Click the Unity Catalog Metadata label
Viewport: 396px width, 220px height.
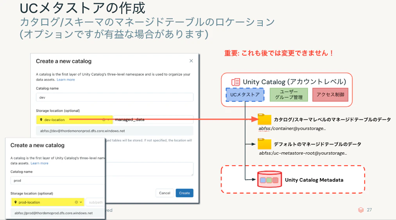314,180
